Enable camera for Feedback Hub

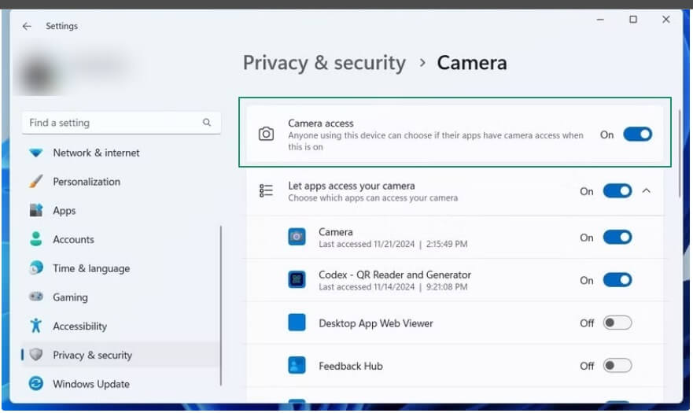(617, 366)
